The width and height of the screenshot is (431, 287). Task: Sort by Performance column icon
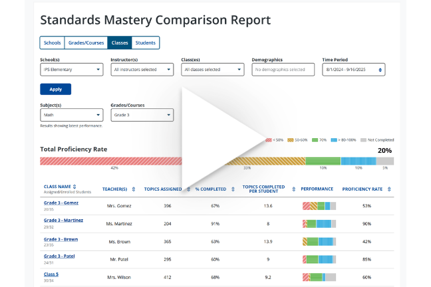pos(334,189)
